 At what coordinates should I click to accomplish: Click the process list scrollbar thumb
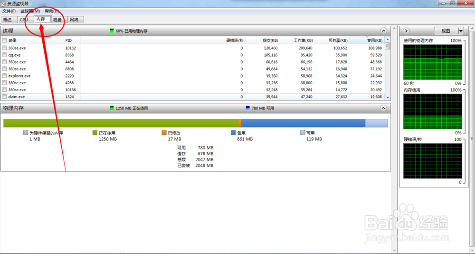pos(388,46)
